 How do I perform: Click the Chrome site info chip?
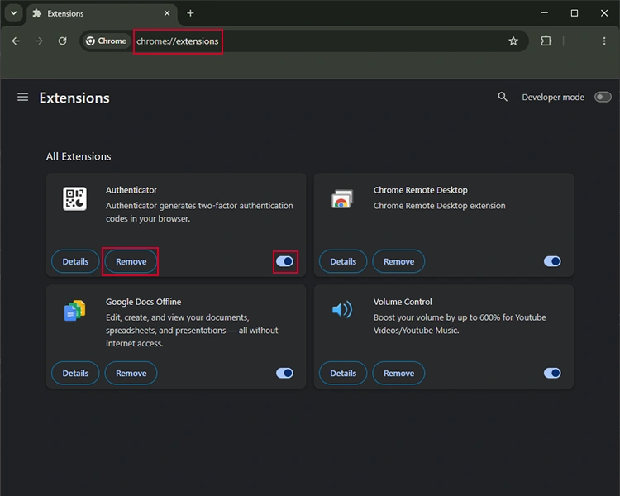pos(107,41)
